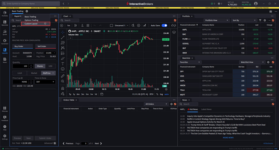The image size is (279, 150).
Task: Open Advanced order ticket
Action: 50,143
